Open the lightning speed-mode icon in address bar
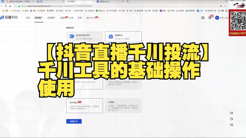The image size is (246, 138). tap(221, 6)
